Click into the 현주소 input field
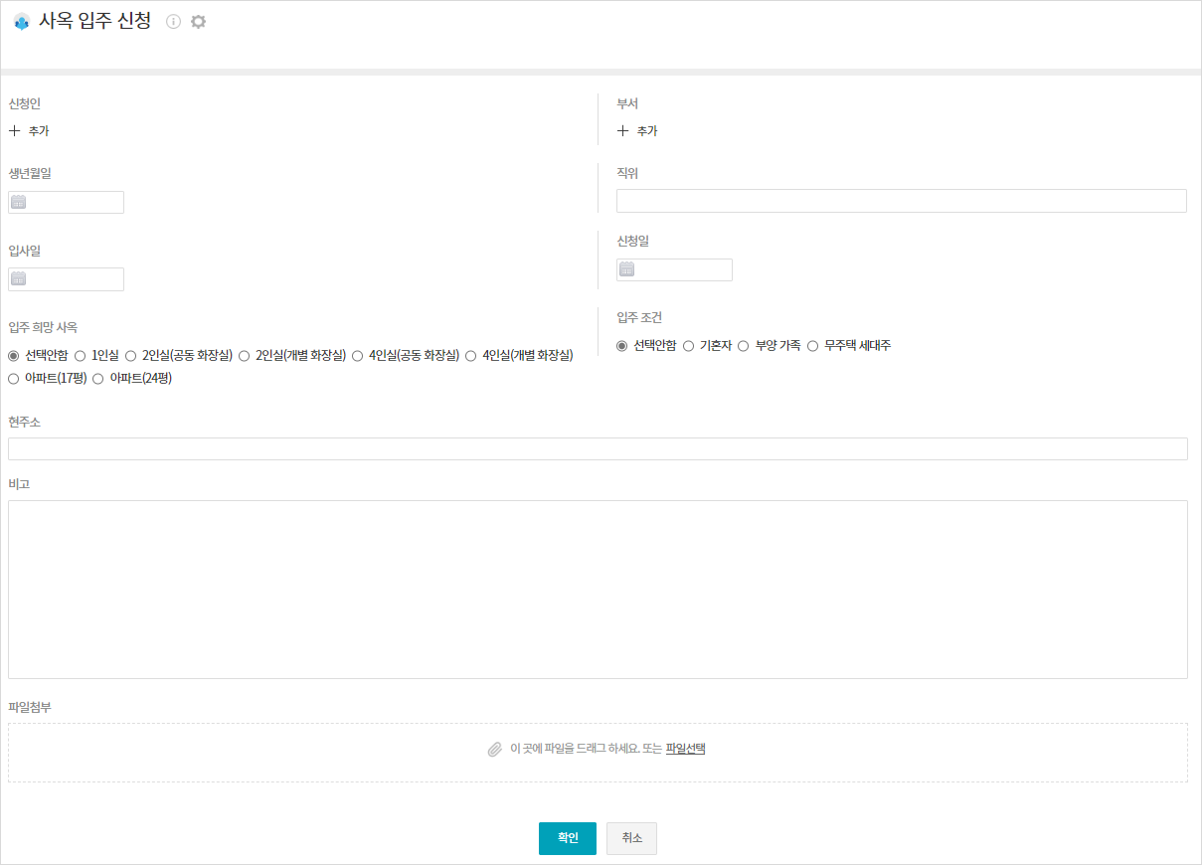1202x865 pixels. (x=598, y=448)
